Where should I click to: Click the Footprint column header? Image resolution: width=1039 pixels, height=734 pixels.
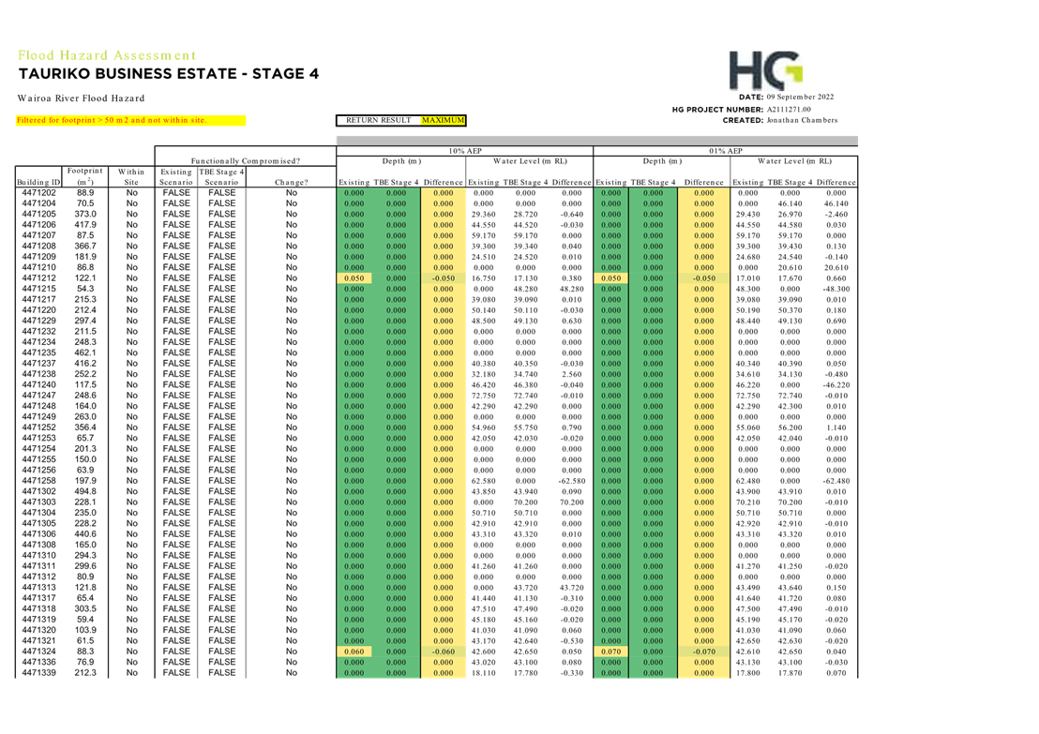[x=85, y=176]
